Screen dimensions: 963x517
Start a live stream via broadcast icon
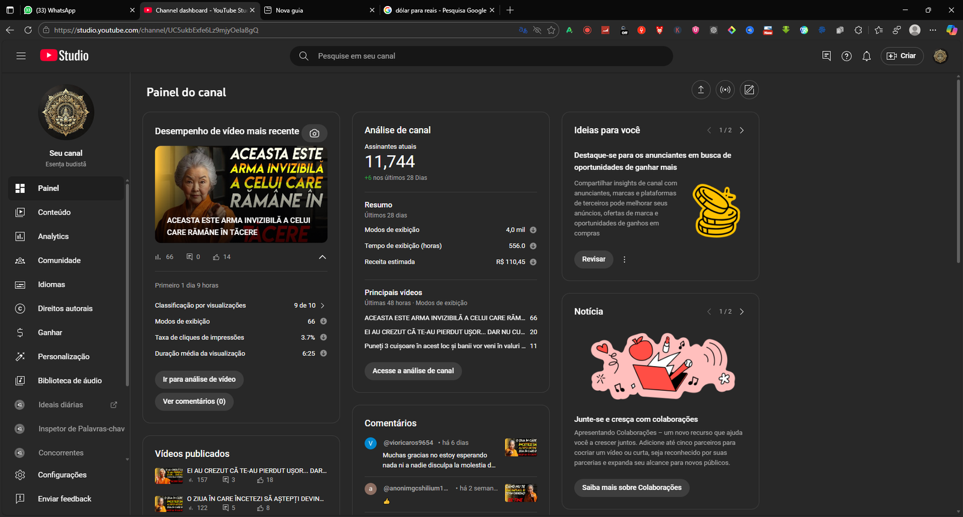coord(725,90)
